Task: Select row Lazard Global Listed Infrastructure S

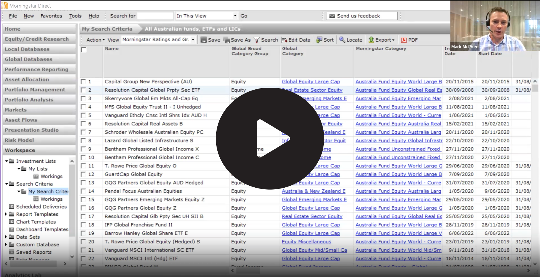Action: [x=149, y=140]
